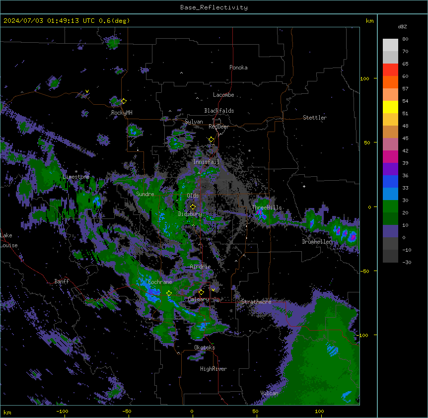
Task: Select the Limestone map label
Action: click(x=76, y=177)
